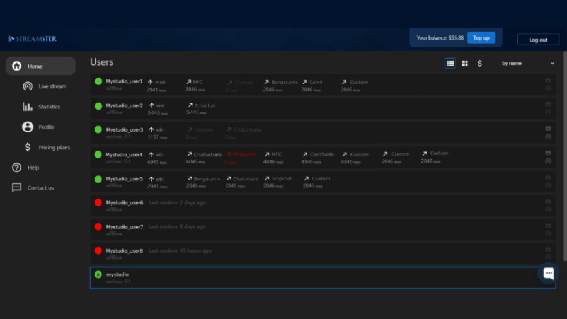Expand the 'by name' sort dropdown
The width and height of the screenshot is (567, 319).
[x=528, y=63]
